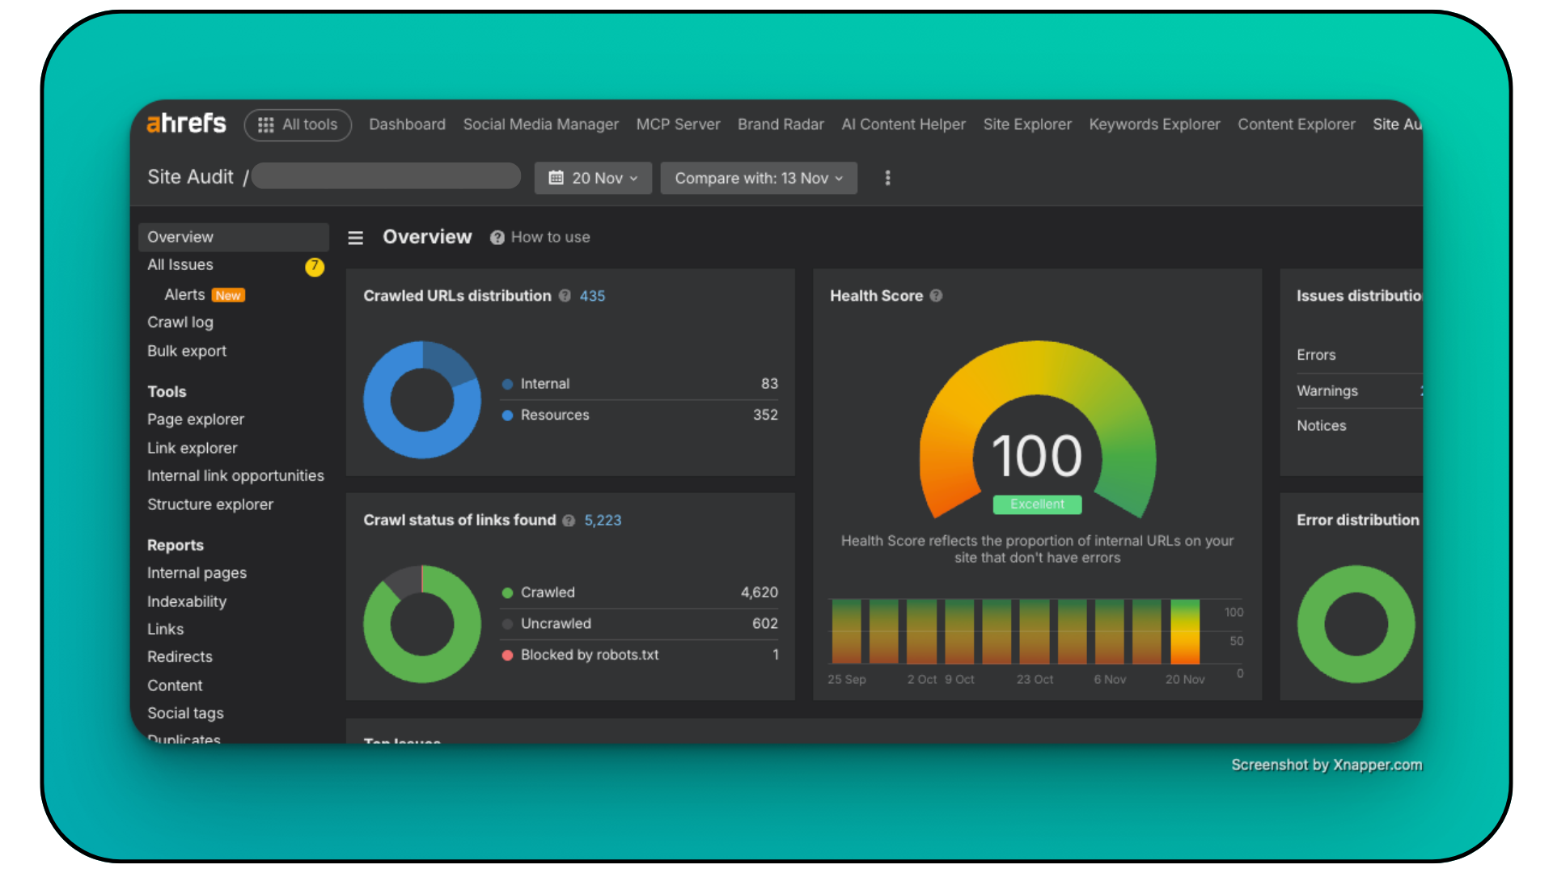Toggle the hamburger sidebar menu icon
The width and height of the screenshot is (1553, 873).
click(x=355, y=238)
